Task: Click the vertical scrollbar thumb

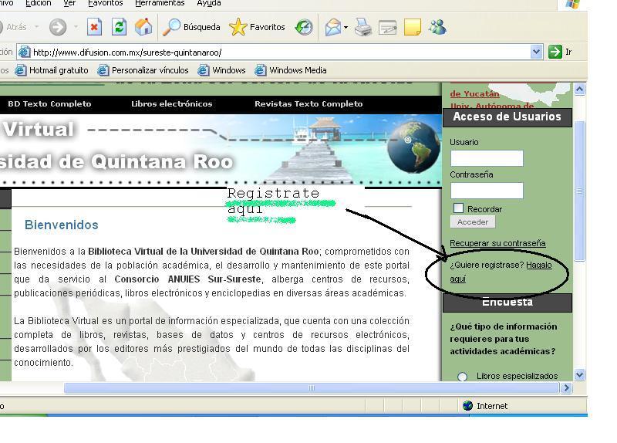Action: click(x=579, y=191)
